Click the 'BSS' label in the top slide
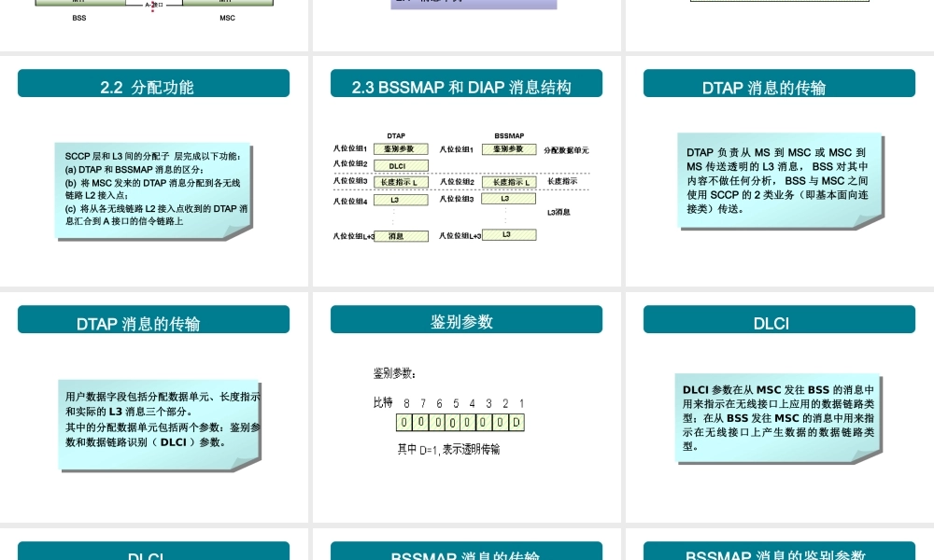The width and height of the screenshot is (934, 560). pos(79,18)
